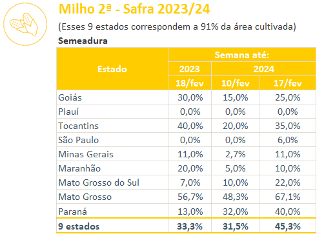Click the 18/fev column header
This screenshot has width=324, height=236.
(190, 83)
